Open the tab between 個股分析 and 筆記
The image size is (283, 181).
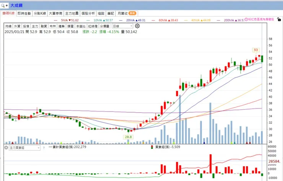click(x=101, y=13)
